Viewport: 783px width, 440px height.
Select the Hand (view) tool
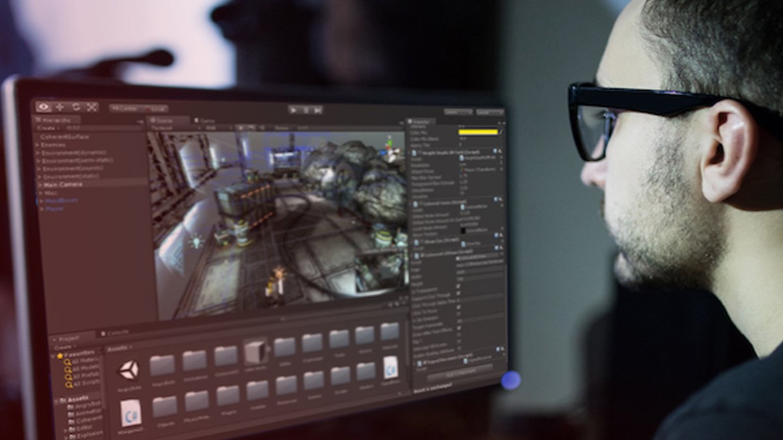(44, 107)
